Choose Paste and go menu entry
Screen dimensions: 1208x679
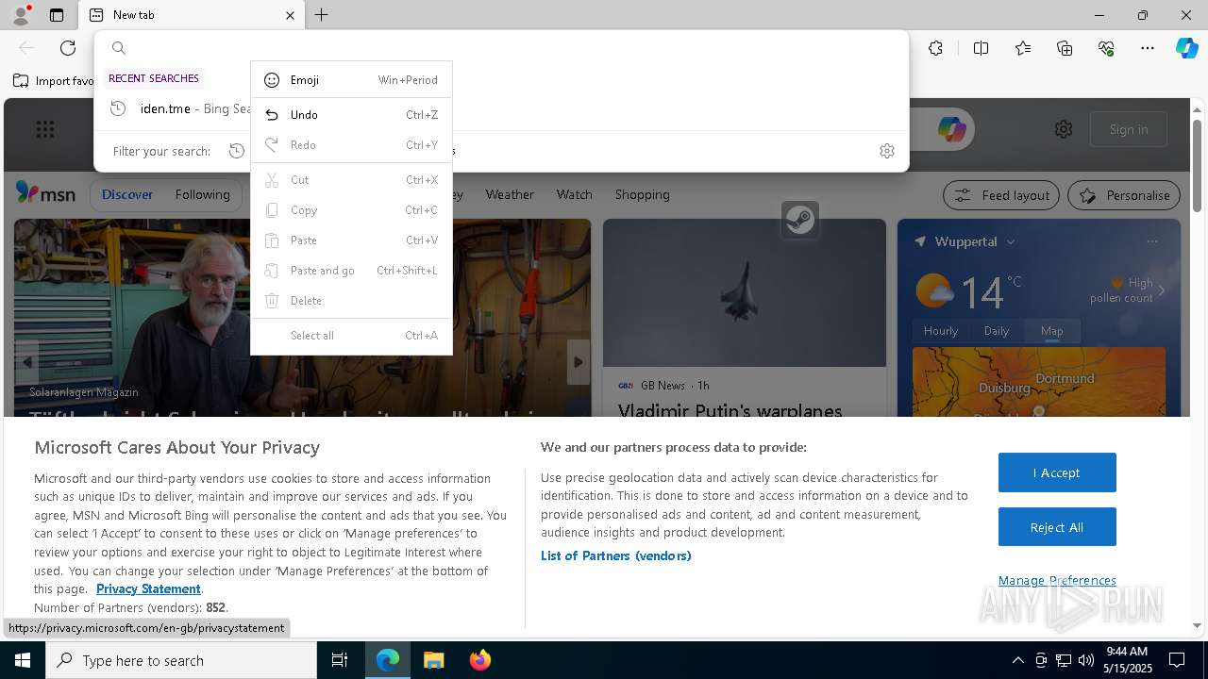(351, 271)
